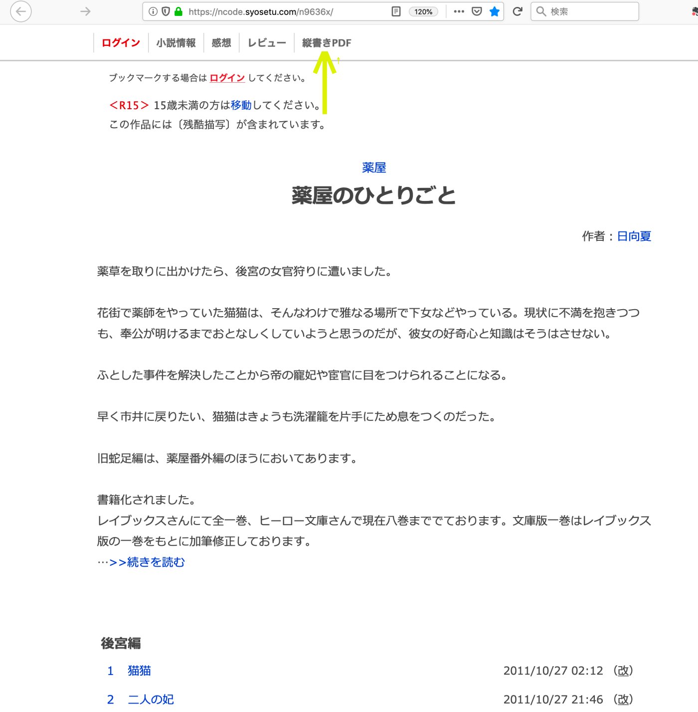Select the <R15> warning label
This screenshot has width=698, height=712.
coord(129,105)
